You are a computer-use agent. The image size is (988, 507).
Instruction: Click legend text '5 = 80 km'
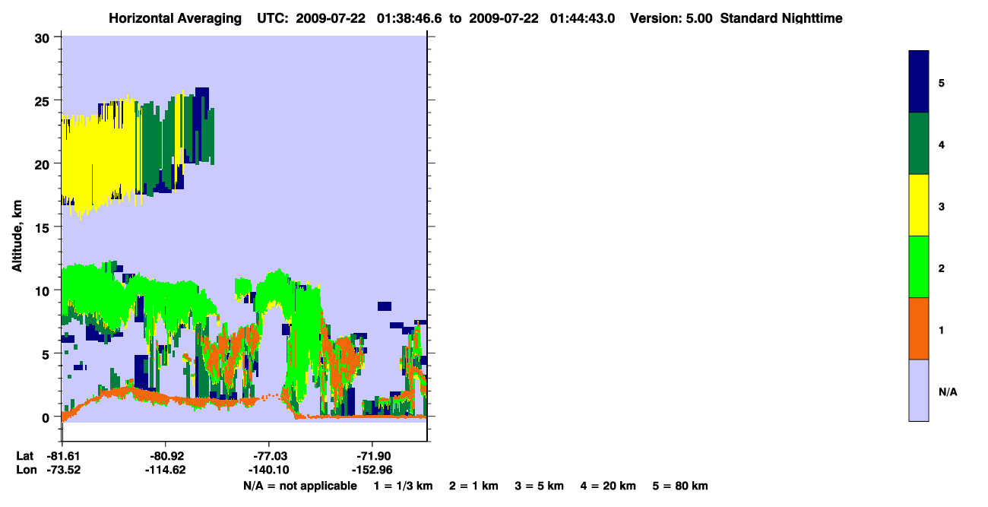coord(680,486)
